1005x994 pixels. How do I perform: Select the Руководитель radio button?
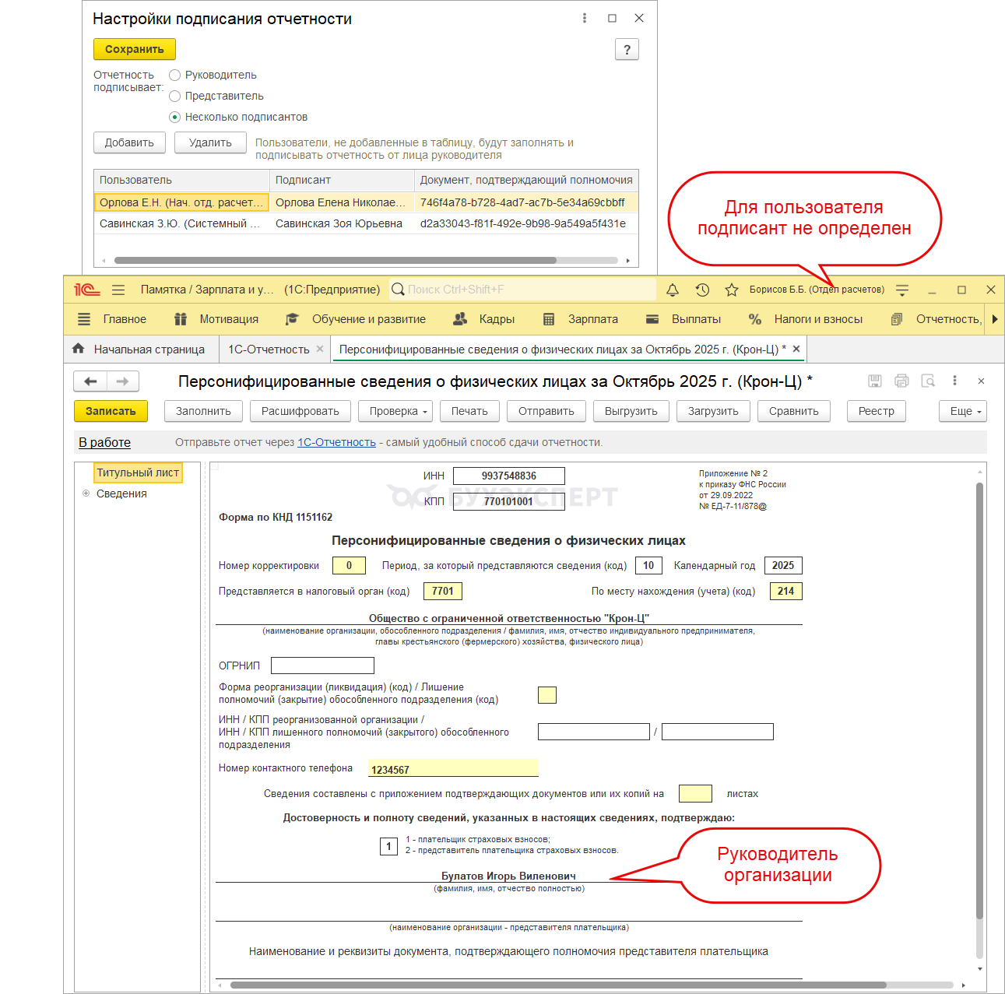[175, 75]
